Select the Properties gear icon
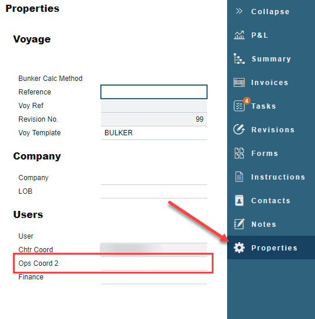 coord(239,248)
